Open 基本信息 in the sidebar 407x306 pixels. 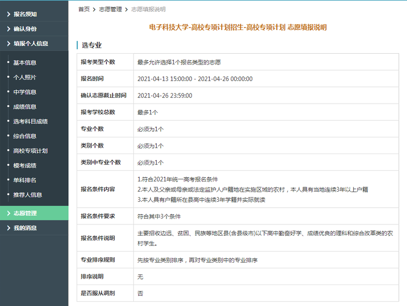(x=25, y=63)
